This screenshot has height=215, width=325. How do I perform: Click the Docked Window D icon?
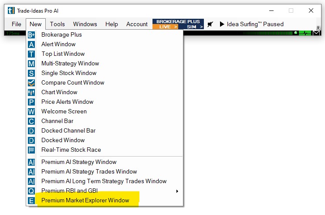(31, 140)
